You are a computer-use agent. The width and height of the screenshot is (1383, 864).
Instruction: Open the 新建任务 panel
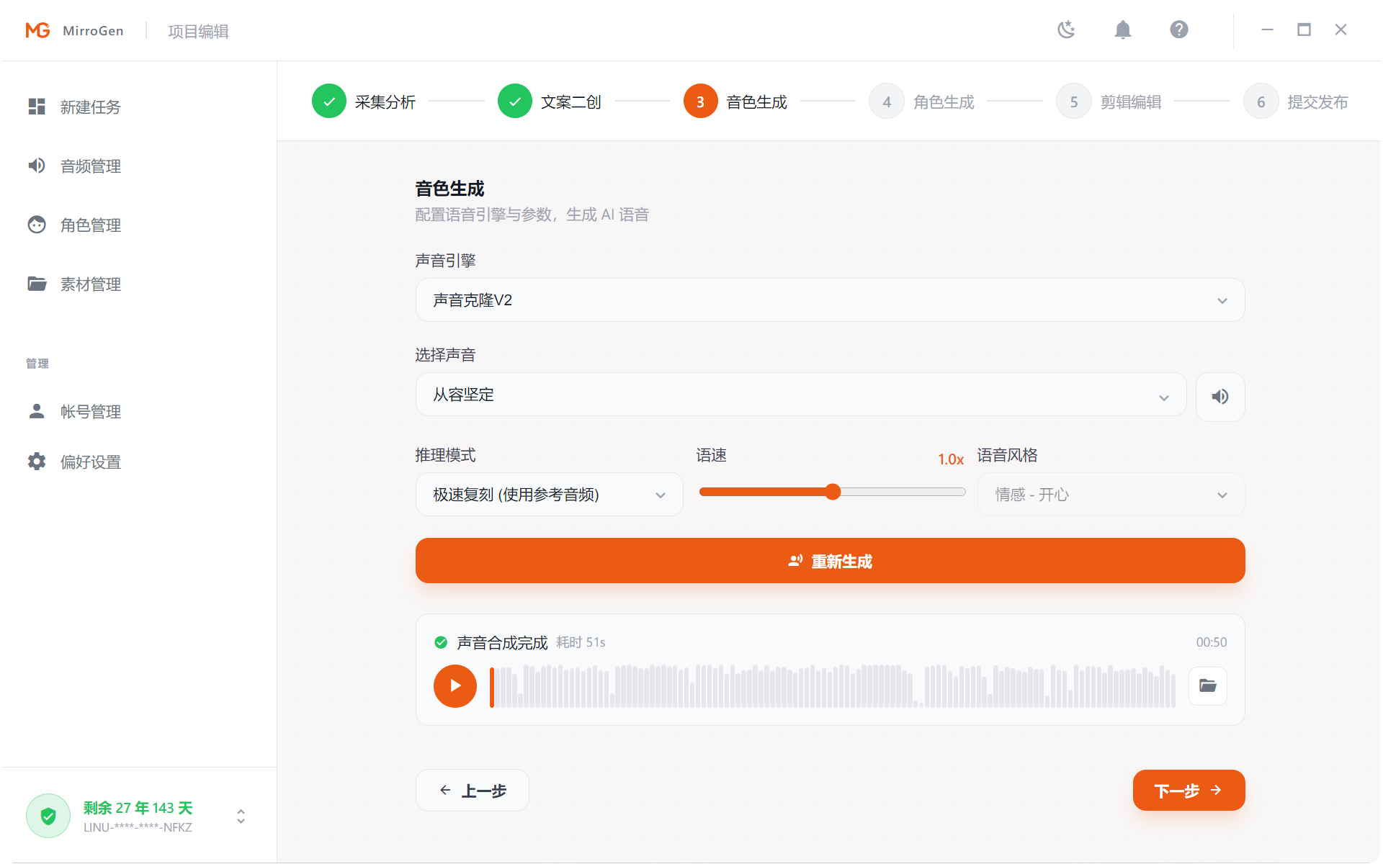point(90,107)
